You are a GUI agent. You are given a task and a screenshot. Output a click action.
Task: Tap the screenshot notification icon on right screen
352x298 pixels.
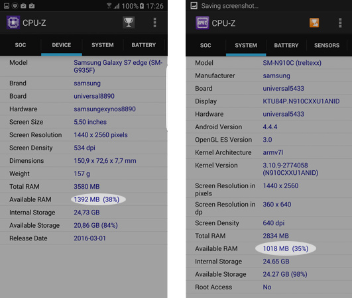click(194, 5)
